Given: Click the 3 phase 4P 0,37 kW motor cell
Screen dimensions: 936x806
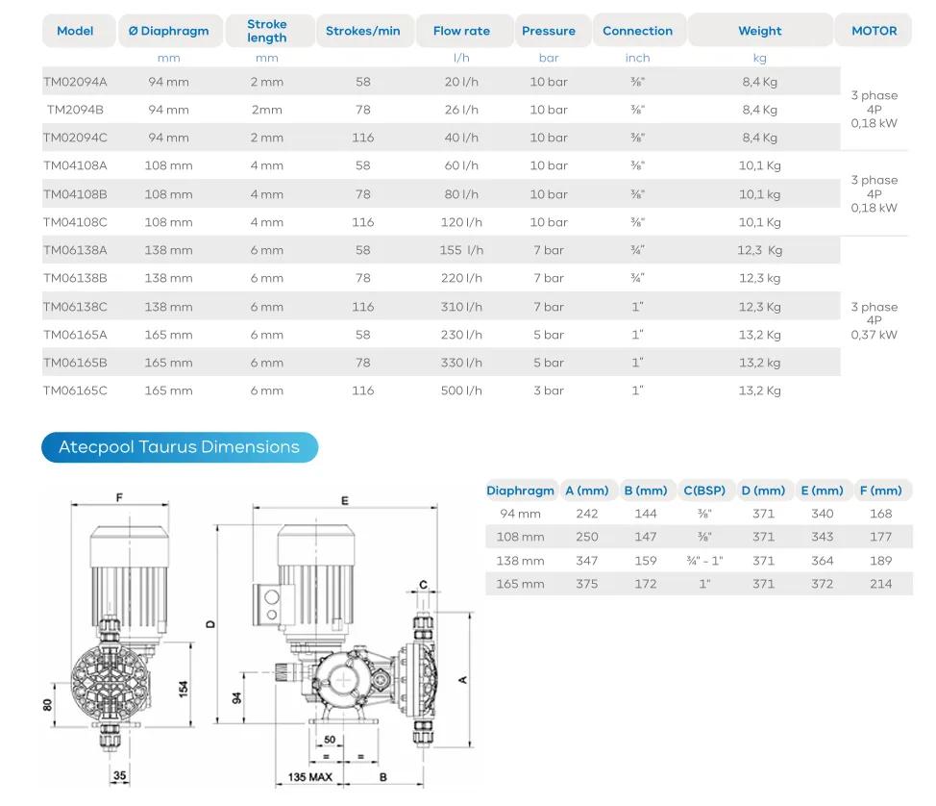Looking at the screenshot, I should [874, 321].
